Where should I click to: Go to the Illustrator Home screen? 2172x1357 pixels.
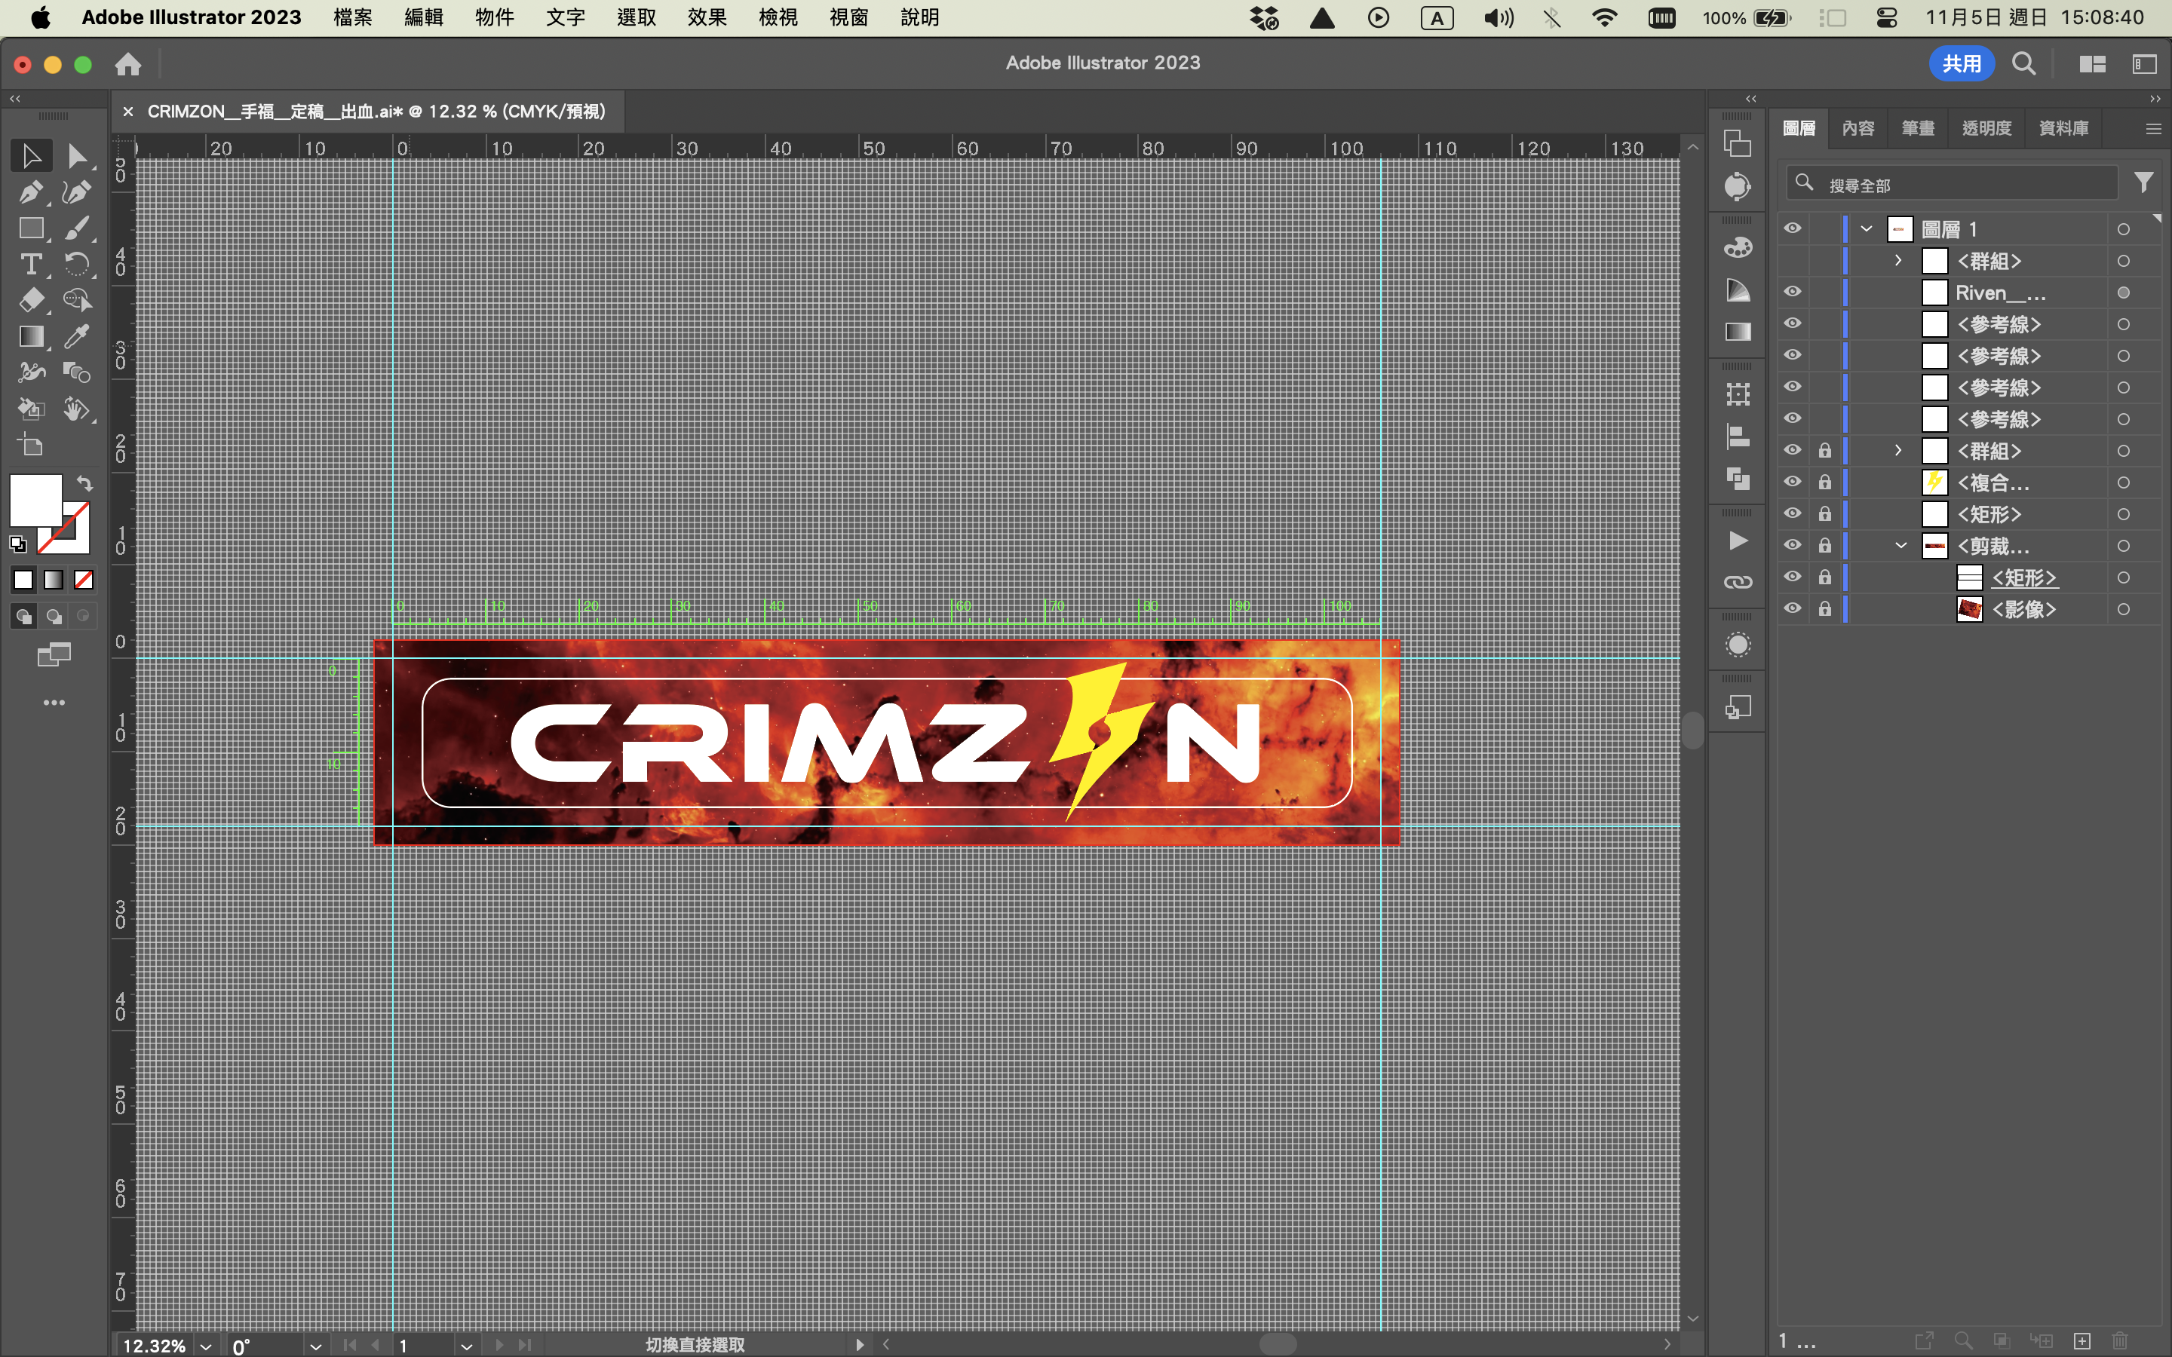click(x=127, y=64)
